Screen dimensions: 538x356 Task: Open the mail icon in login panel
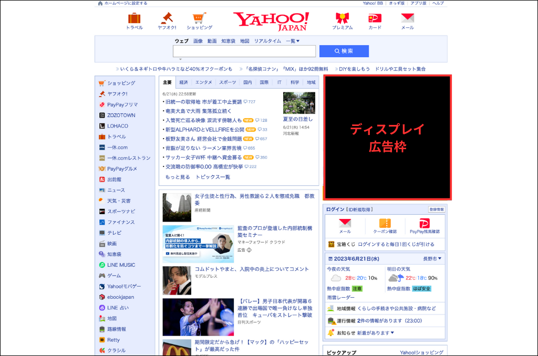(345, 223)
